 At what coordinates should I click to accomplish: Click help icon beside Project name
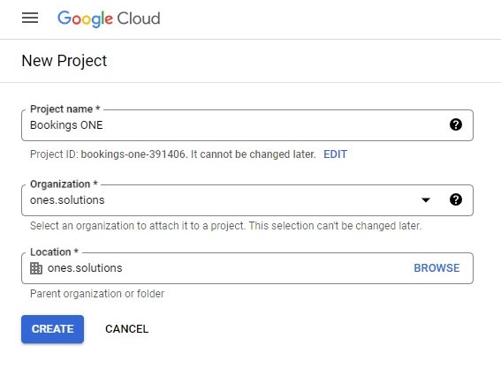click(456, 124)
